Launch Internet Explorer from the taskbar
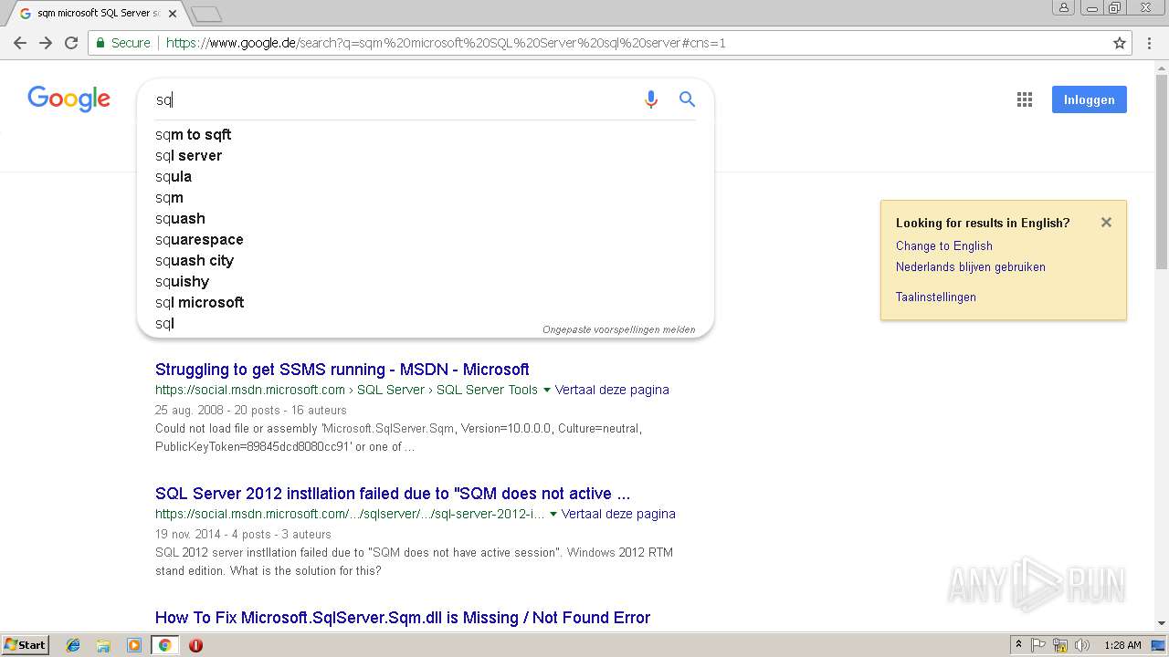The width and height of the screenshot is (1169, 657). coord(73,645)
